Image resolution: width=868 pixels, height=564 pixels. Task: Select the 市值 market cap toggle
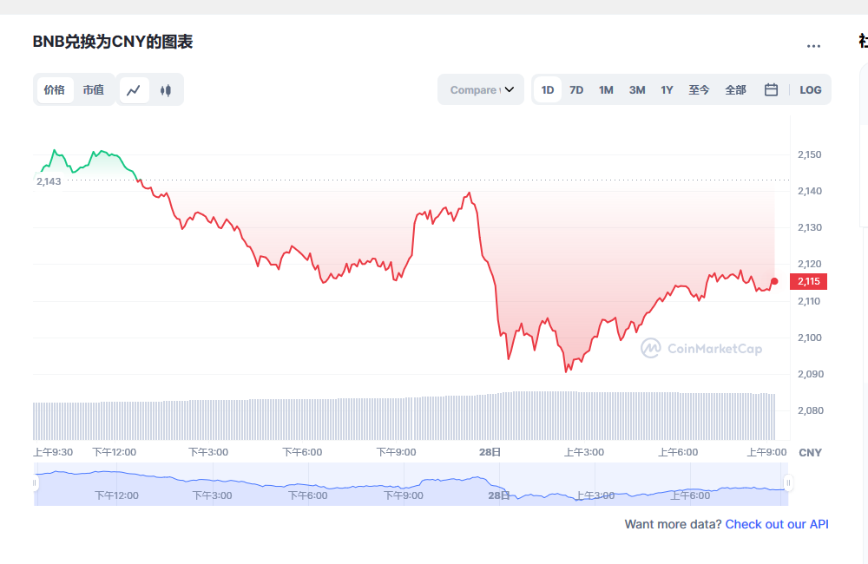click(x=94, y=89)
